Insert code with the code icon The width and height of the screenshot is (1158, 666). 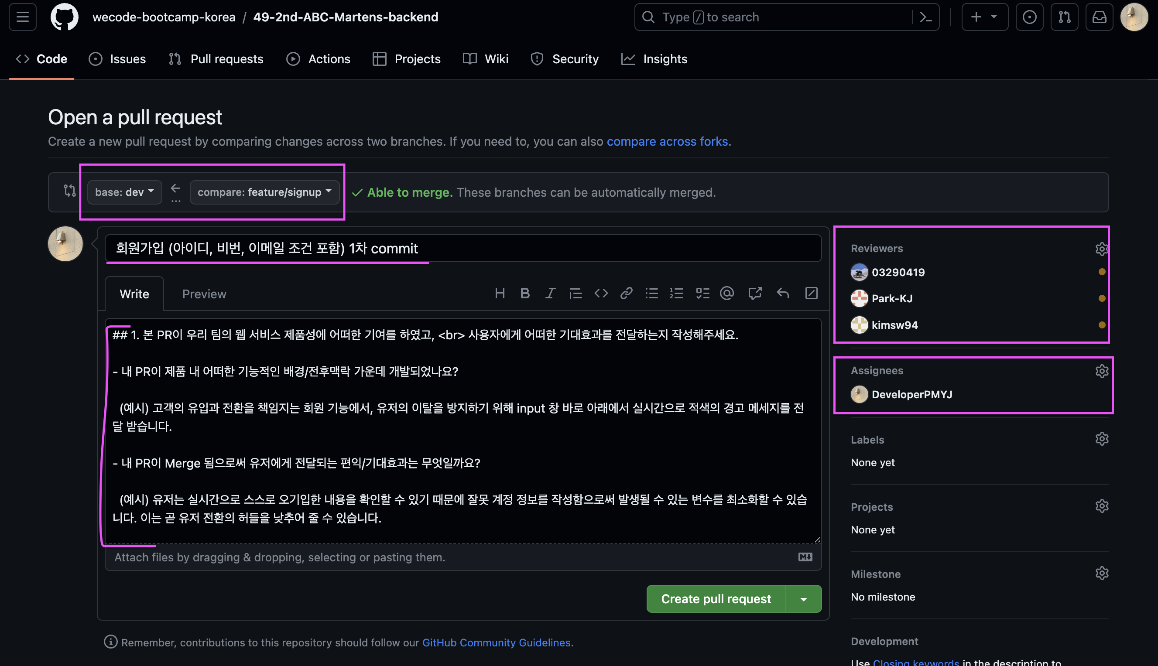tap(601, 293)
